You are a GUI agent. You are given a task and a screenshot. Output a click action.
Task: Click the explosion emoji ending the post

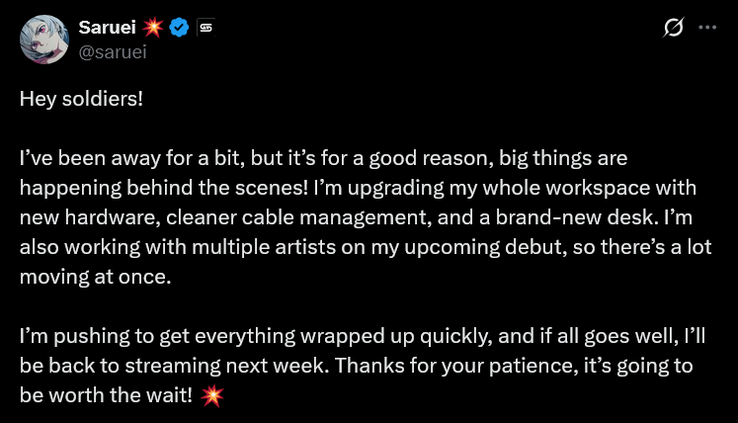point(212,395)
